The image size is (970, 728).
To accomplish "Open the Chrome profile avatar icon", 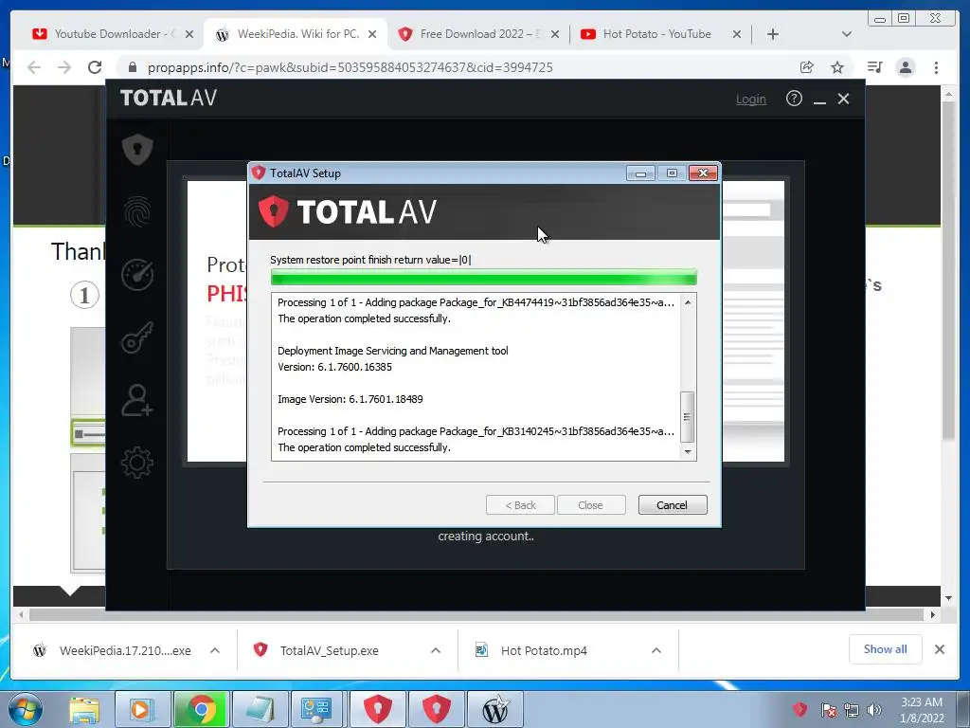I will tap(905, 67).
